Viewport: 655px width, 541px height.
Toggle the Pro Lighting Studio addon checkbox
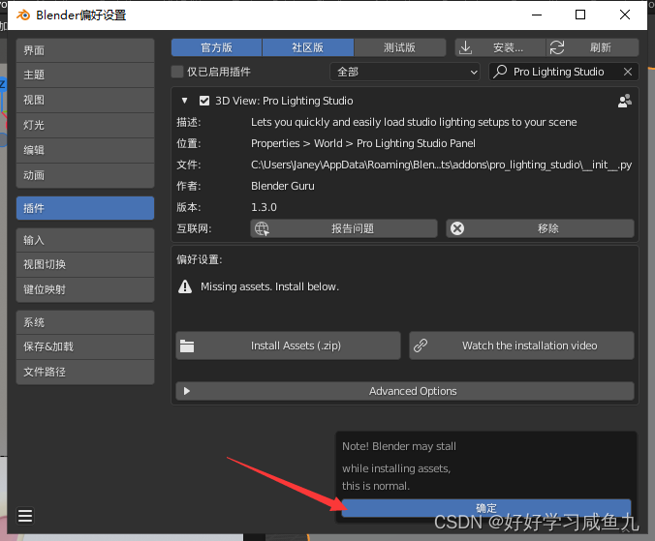(204, 101)
